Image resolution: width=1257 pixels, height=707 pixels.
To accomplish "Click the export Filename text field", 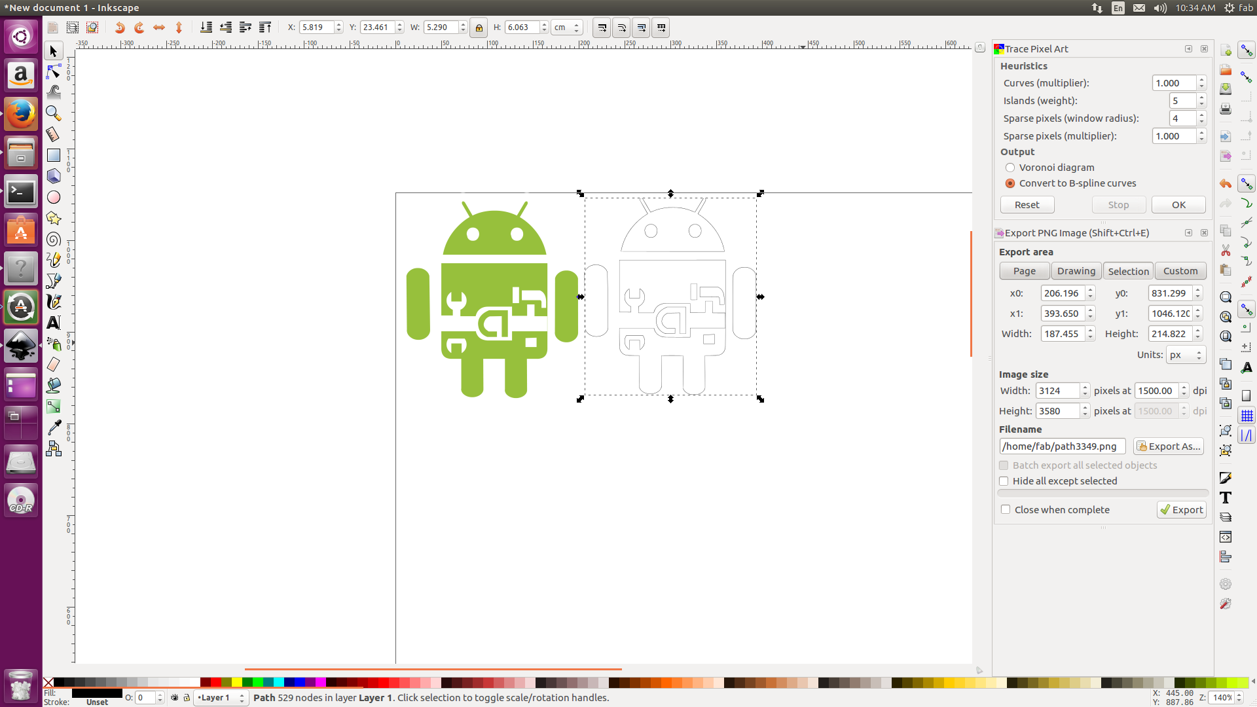I will pos(1061,446).
